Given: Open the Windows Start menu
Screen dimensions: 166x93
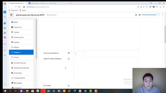Looking at the screenshot, I should tap(5, 91).
